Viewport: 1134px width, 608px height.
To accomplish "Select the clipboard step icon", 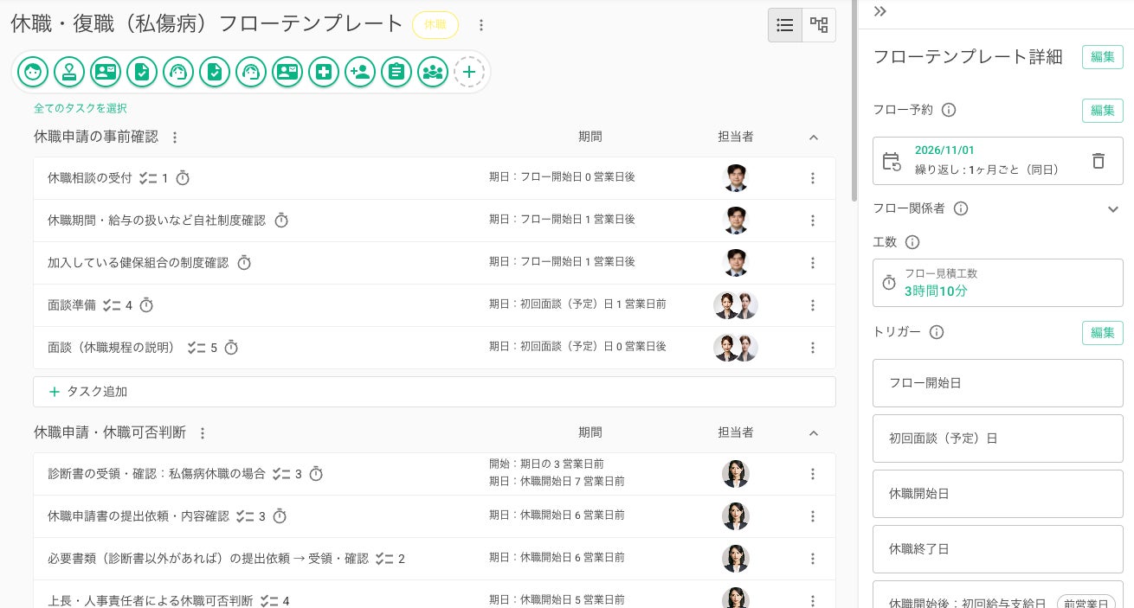I will pyautogui.click(x=396, y=72).
